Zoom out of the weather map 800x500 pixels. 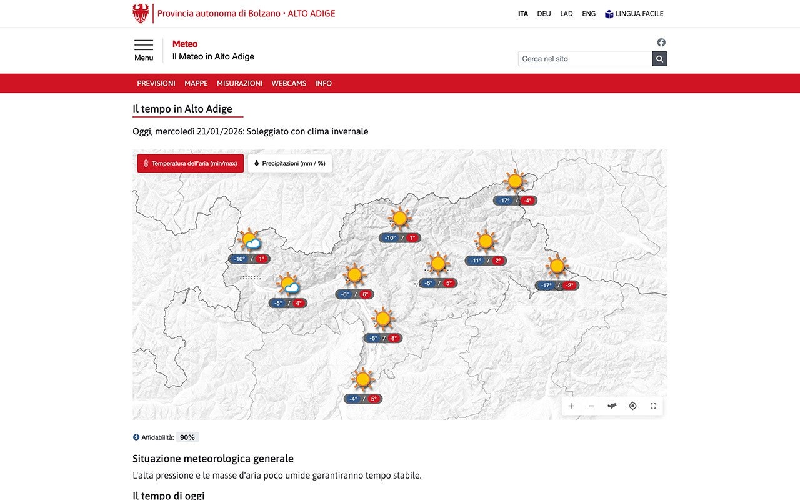click(591, 406)
